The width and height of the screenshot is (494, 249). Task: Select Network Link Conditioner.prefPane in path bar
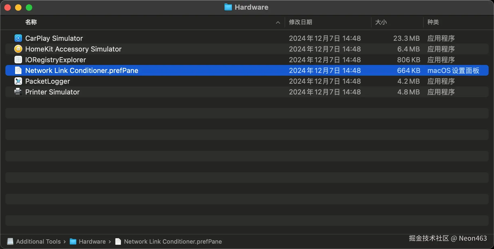coord(173,241)
